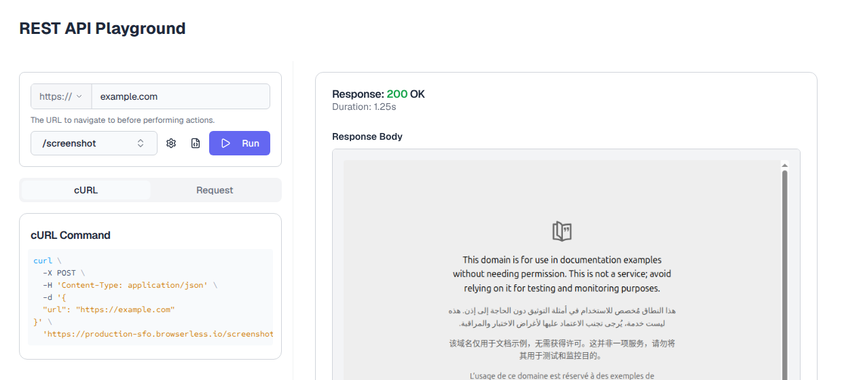Run the /screenshot request
The height and width of the screenshot is (380, 842).
(240, 143)
